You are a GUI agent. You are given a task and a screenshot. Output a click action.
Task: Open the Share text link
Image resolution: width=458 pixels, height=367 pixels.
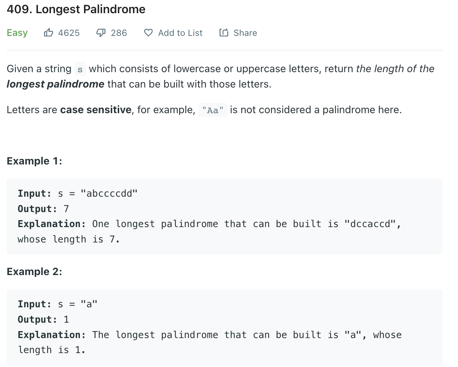(245, 33)
